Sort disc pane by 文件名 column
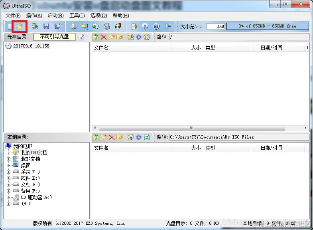Image resolution: width=313 pixels, height=230 pixels. 131,48
